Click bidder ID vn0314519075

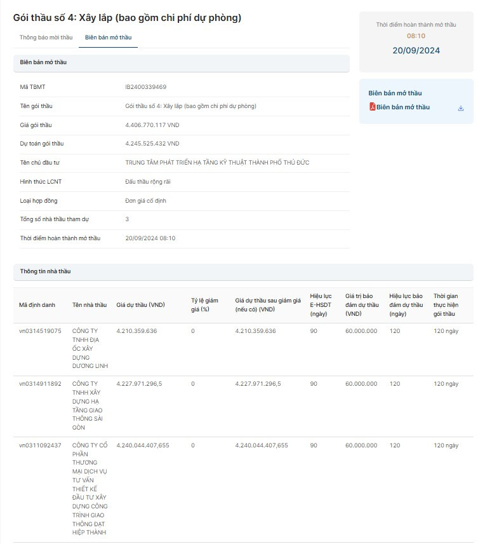click(40, 331)
